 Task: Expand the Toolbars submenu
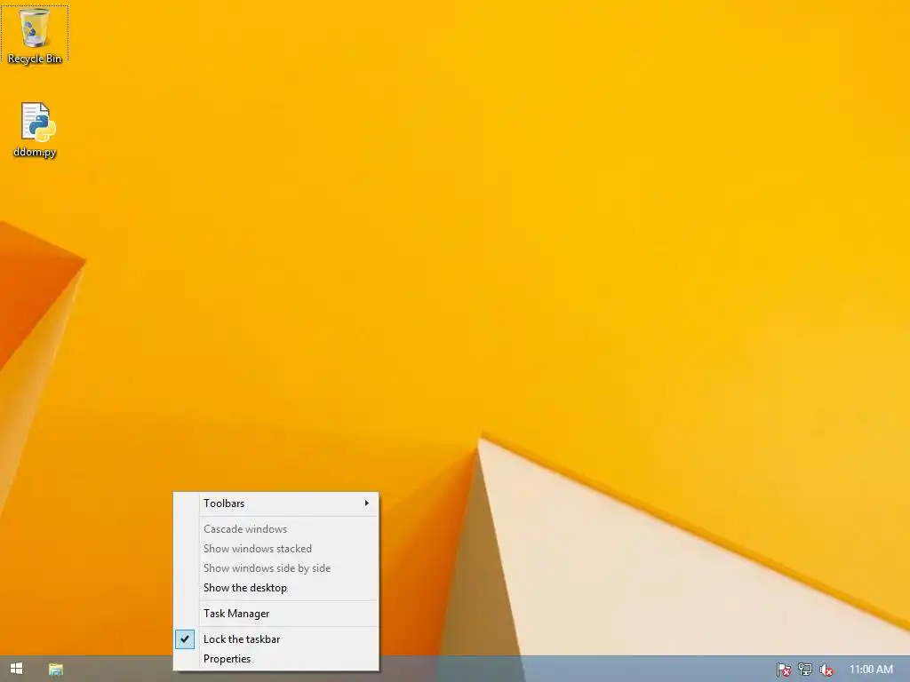(x=276, y=504)
